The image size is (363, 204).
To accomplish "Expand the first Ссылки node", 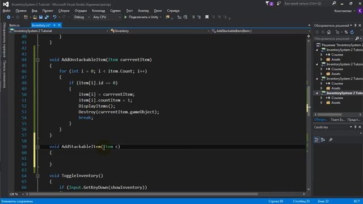I will pos(322,55).
